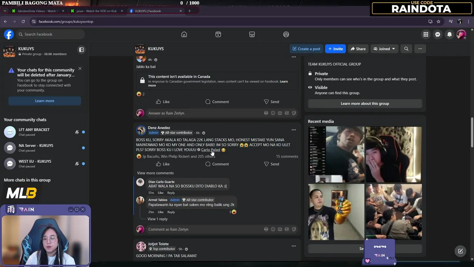Open the Thanos gauntlet photo thumbnail
This screenshot has width=474, height=267.
click(336, 212)
